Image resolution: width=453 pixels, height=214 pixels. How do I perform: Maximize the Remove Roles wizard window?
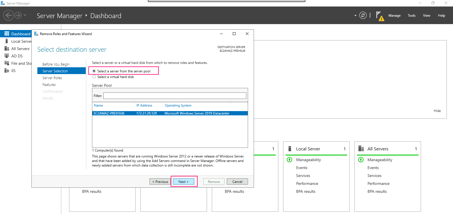pos(234,34)
